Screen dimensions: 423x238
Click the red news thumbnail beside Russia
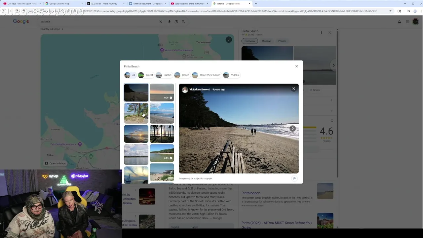click(x=147, y=196)
